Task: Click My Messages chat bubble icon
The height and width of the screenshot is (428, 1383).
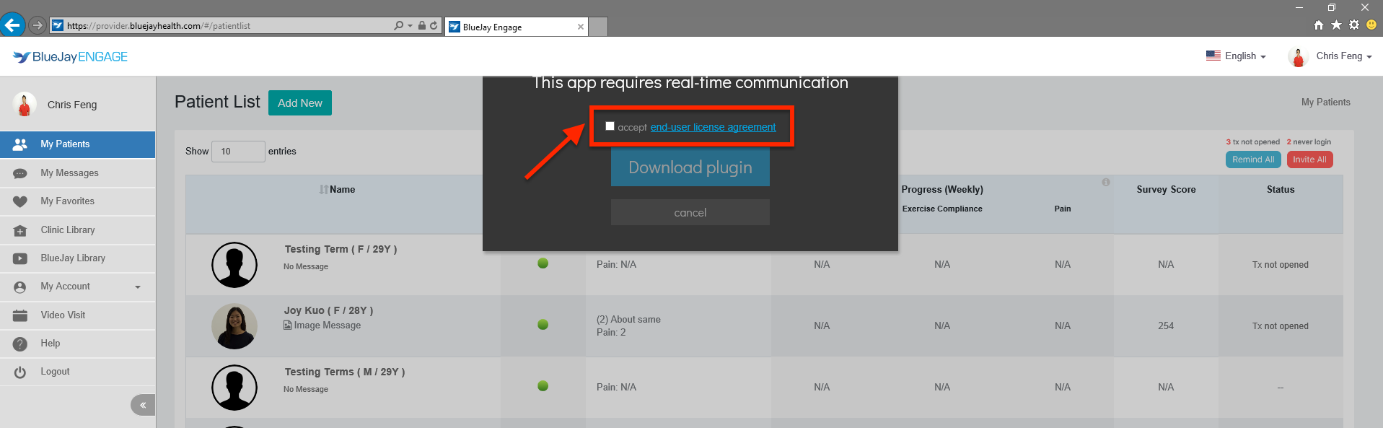Action: 20,173
